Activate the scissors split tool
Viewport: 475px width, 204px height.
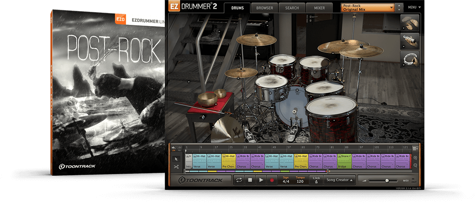(177, 167)
